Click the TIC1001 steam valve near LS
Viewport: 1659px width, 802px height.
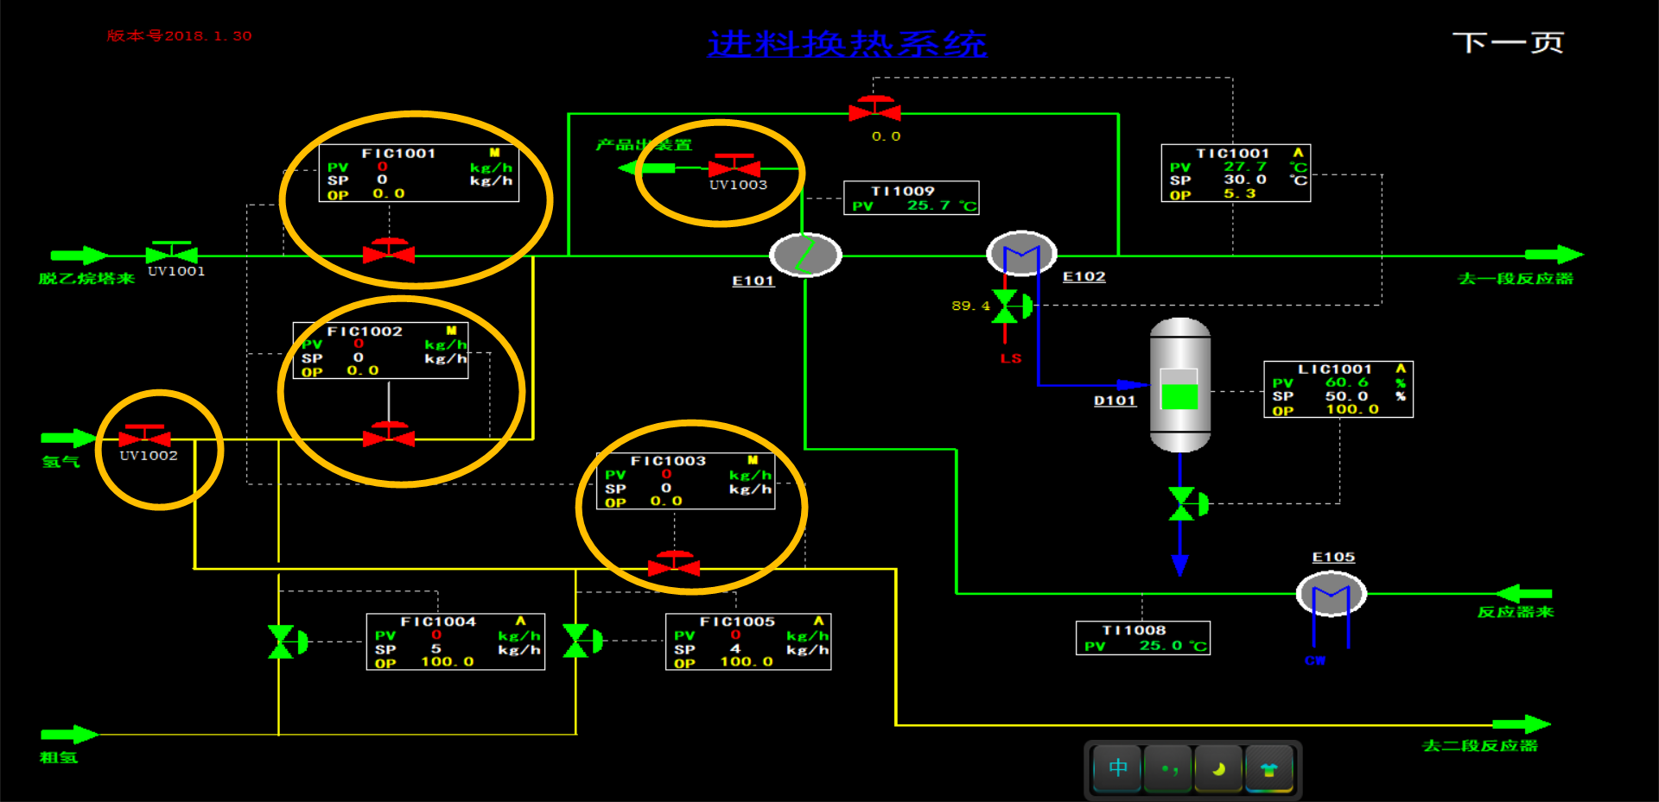(x=1012, y=306)
